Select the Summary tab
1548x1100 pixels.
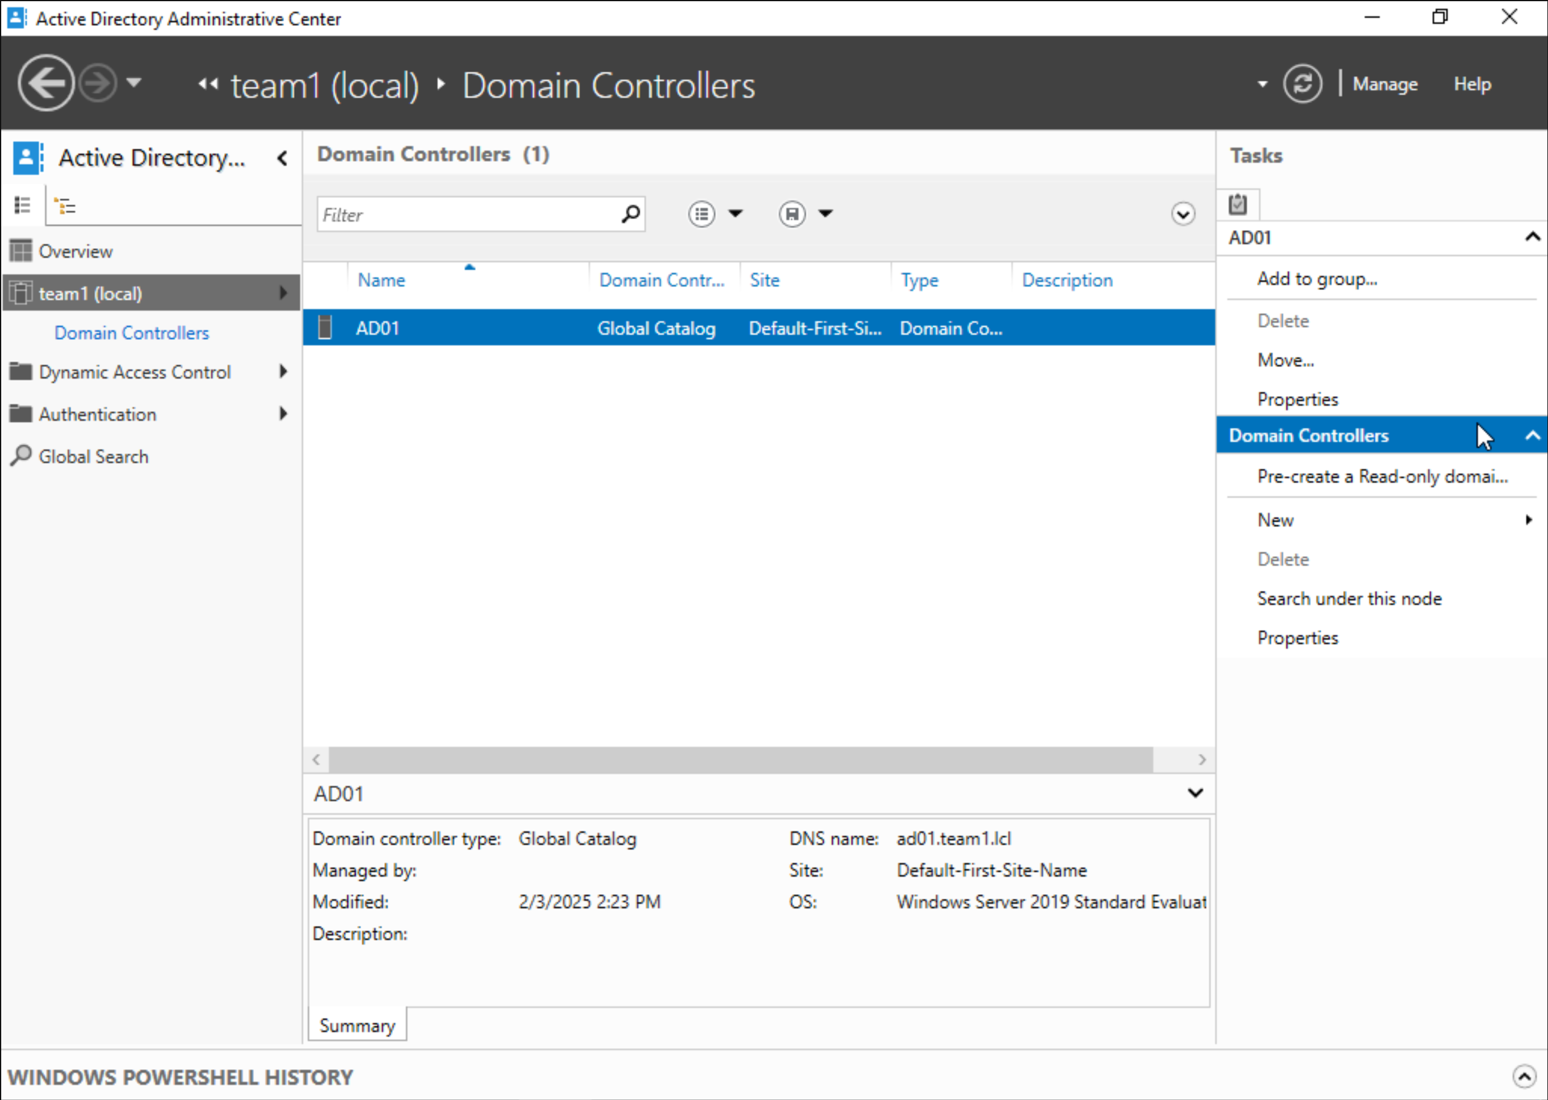coord(357,1025)
